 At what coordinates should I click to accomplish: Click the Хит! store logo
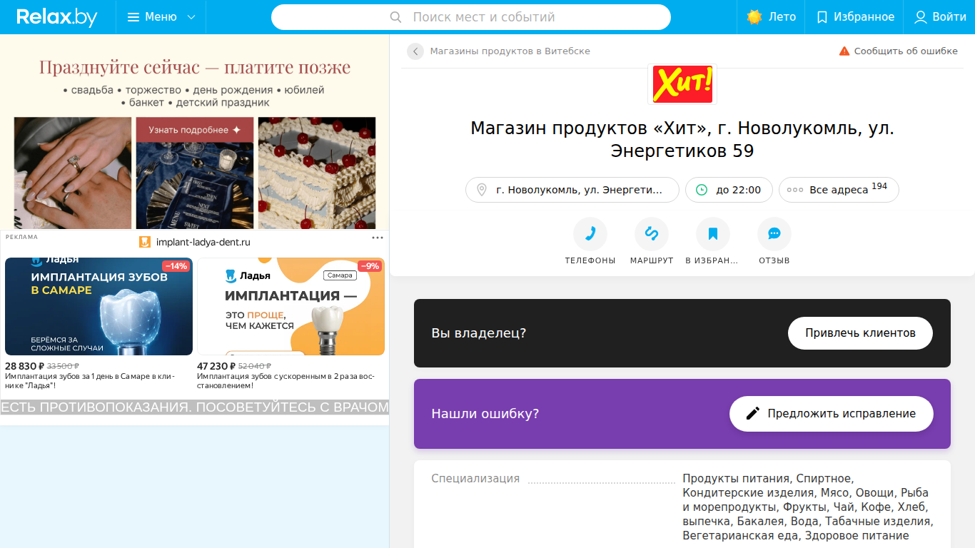(682, 84)
